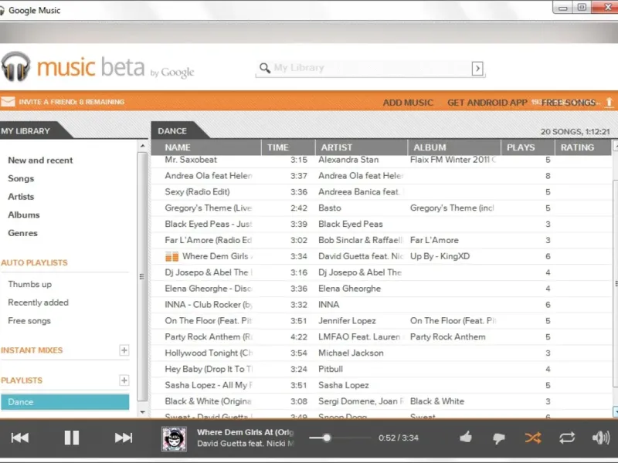
Task: Sort by ARTIST column
Action: point(362,147)
